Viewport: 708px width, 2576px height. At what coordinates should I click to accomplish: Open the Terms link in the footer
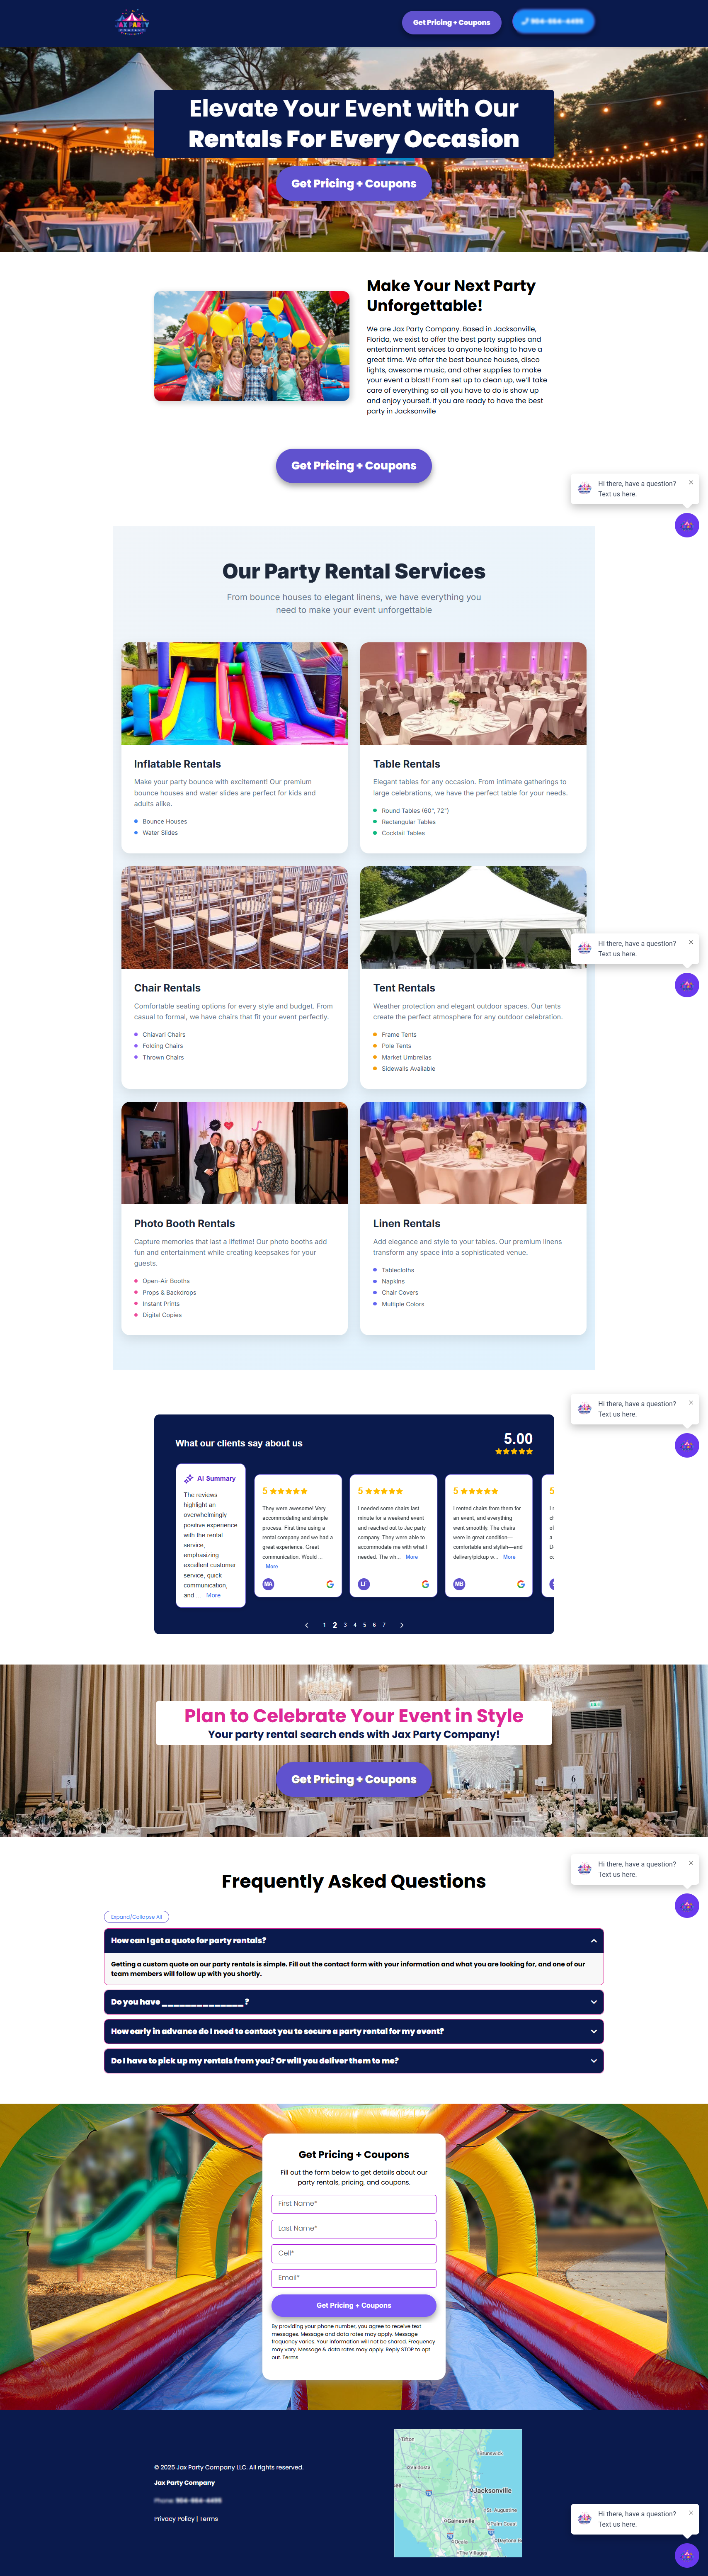click(209, 2519)
